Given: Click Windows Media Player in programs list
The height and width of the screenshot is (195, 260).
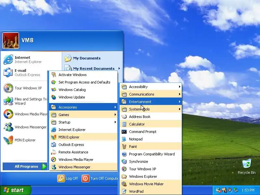Looking at the screenshot, I should (x=83, y=160).
